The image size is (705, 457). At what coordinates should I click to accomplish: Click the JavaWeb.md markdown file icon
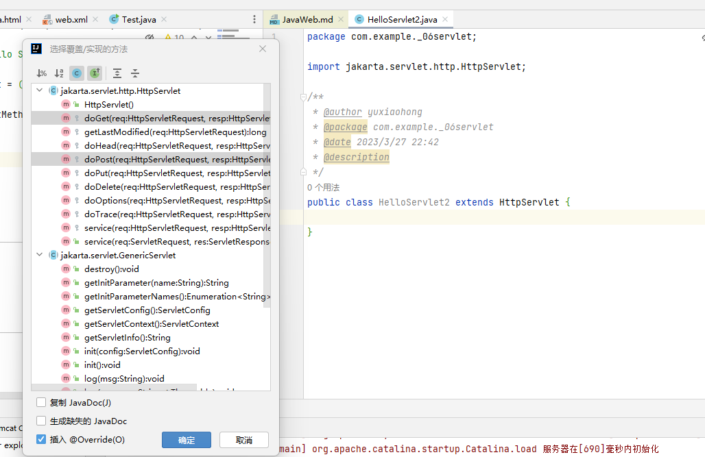click(274, 20)
